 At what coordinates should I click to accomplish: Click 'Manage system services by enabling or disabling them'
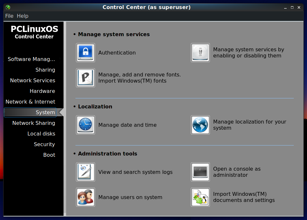(x=248, y=53)
